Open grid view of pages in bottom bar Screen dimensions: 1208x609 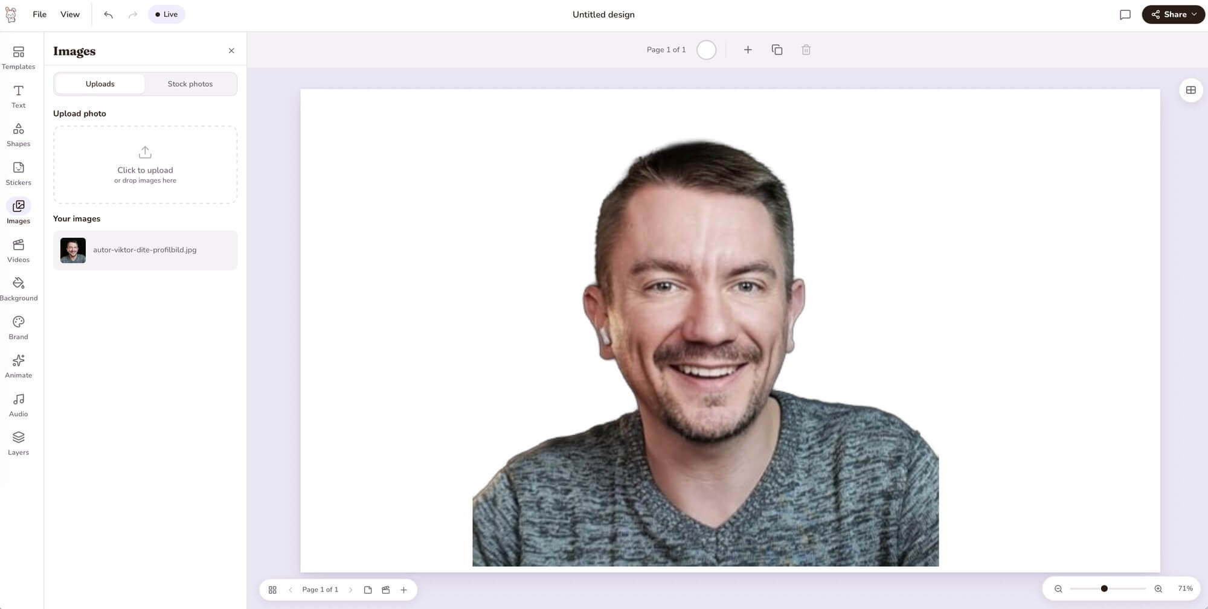coord(272,590)
